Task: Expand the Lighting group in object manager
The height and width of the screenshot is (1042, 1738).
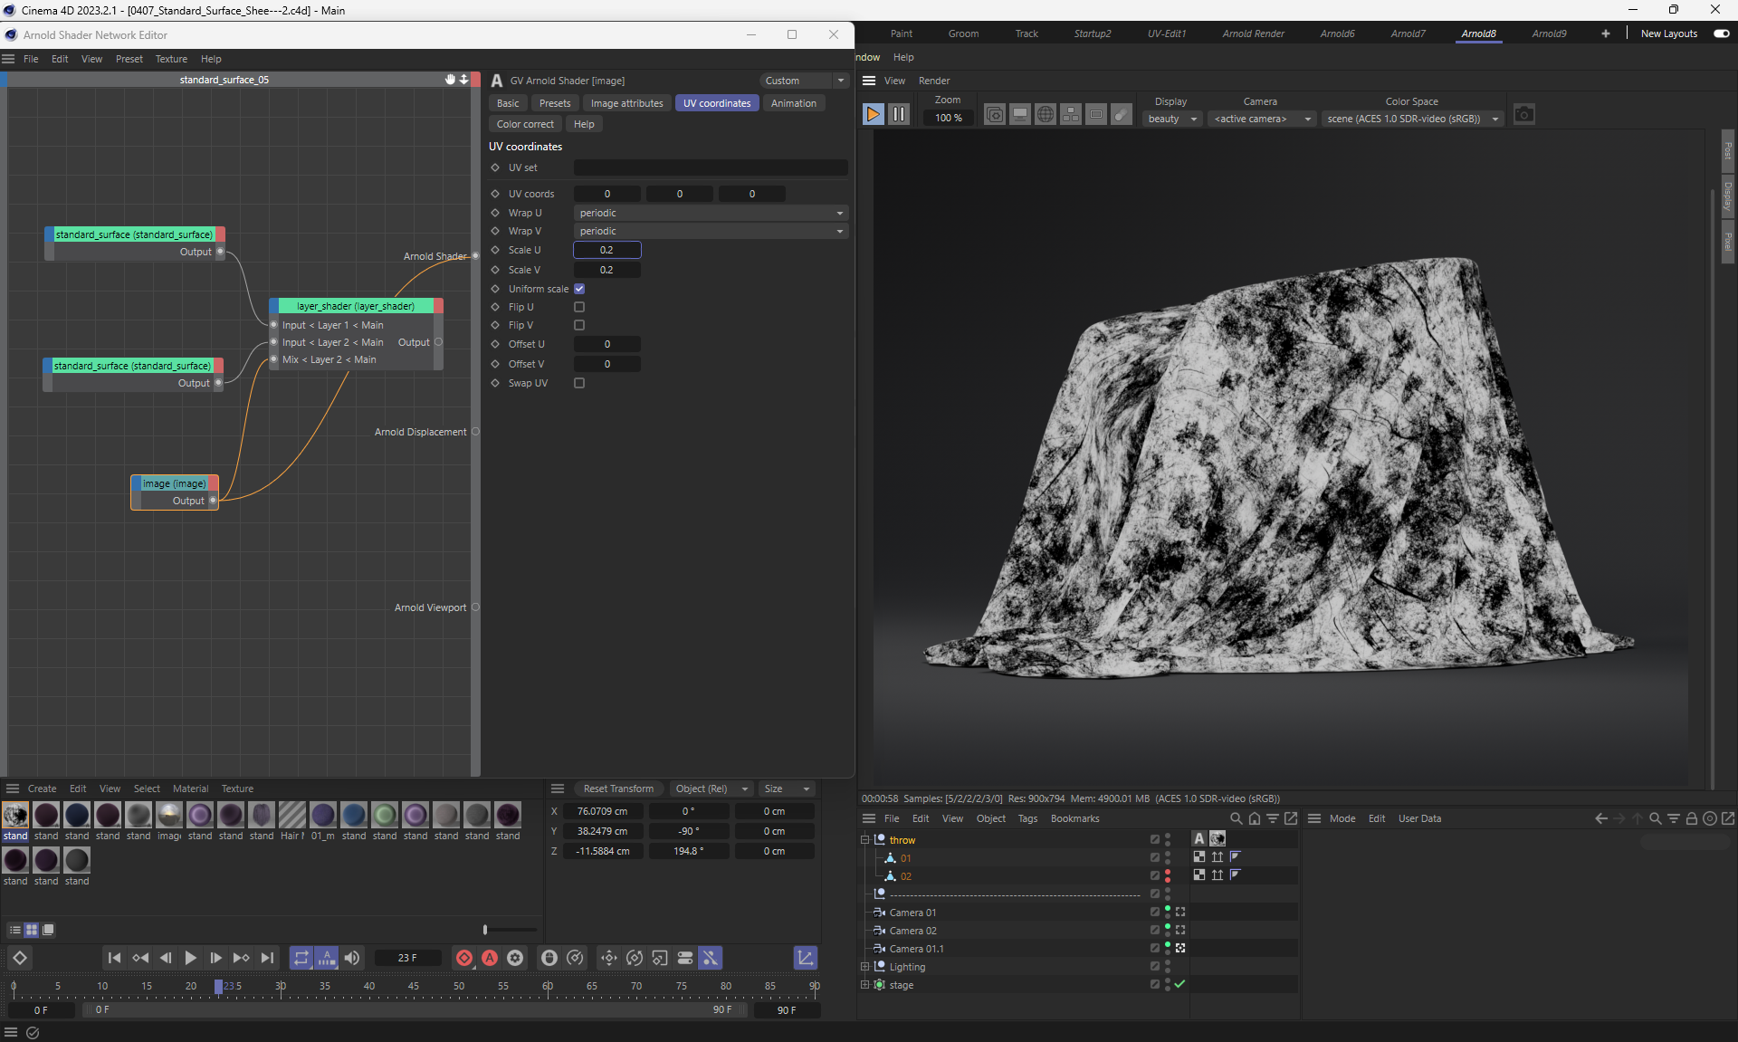Action: tap(864, 967)
